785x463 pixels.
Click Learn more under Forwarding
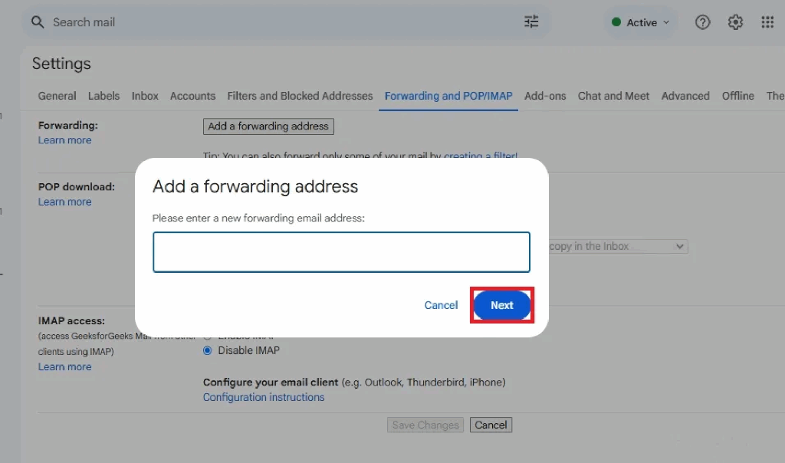coord(64,140)
